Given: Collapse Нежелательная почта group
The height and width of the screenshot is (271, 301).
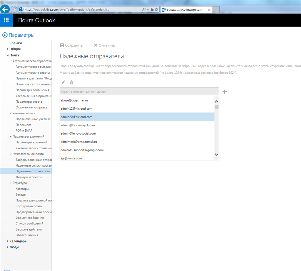Looking at the screenshot, I should tap(11, 154).
